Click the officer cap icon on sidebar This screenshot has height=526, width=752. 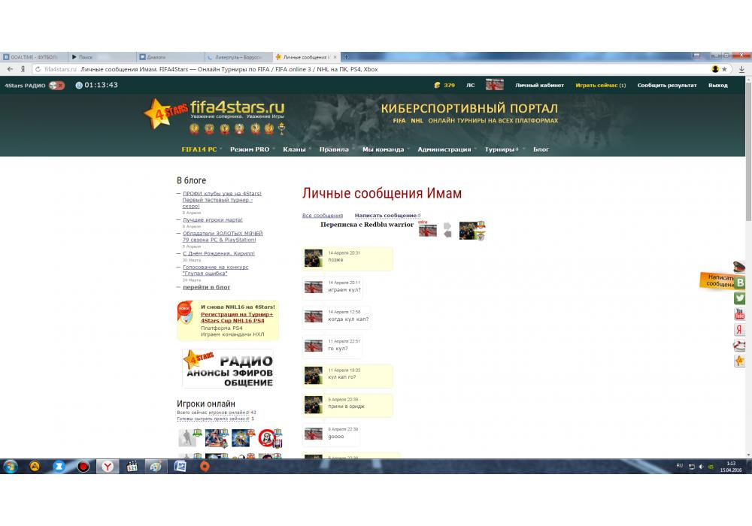(x=739, y=266)
